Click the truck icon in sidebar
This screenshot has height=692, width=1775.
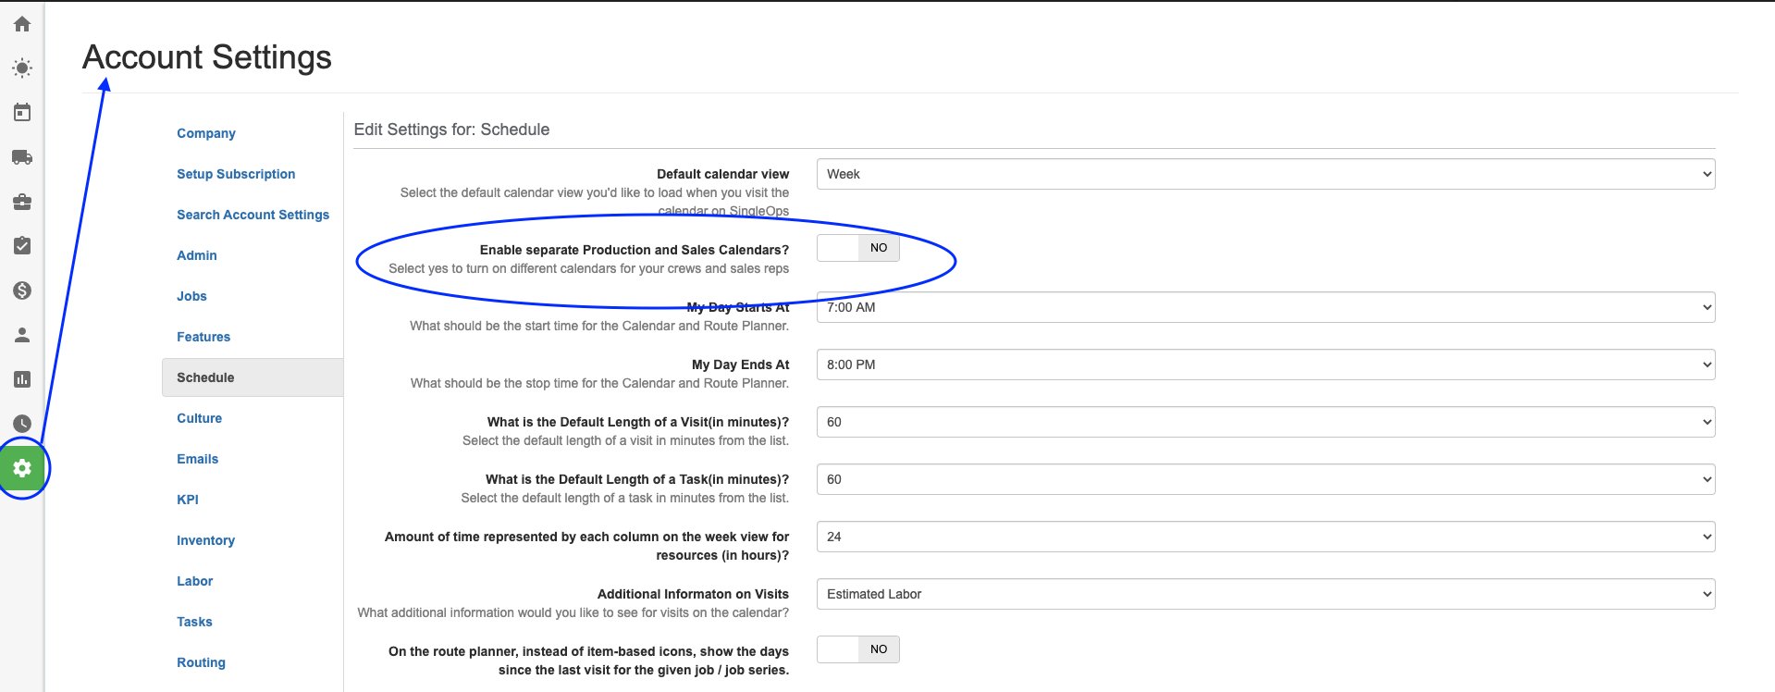[x=22, y=157]
